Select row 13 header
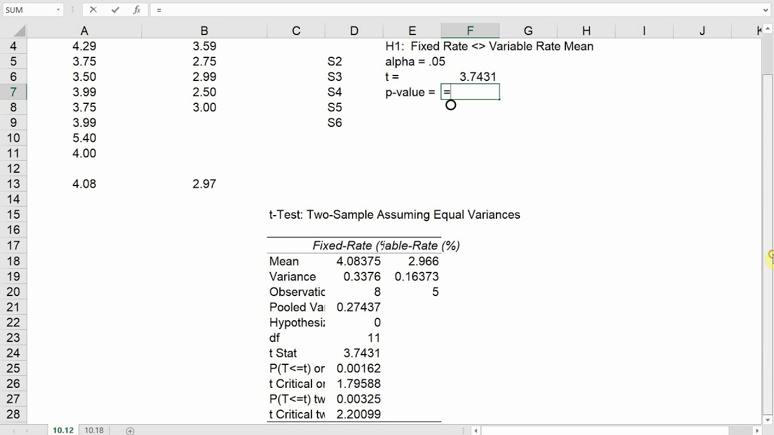The image size is (774, 435). [13, 184]
